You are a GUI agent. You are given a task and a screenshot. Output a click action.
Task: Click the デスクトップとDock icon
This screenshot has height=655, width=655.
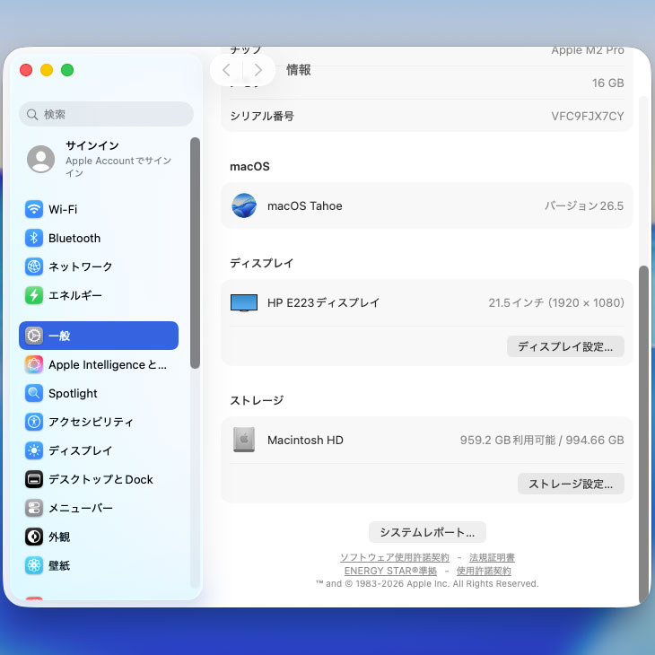[x=34, y=479]
